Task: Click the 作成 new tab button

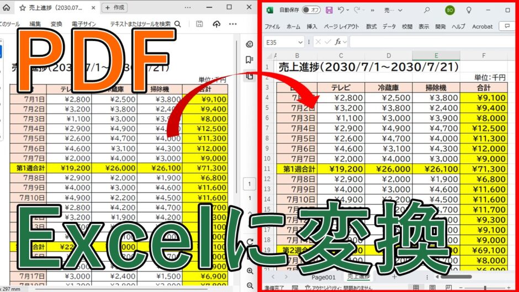Action: point(114,8)
